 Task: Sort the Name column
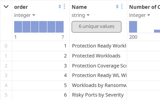[x=117, y=7]
